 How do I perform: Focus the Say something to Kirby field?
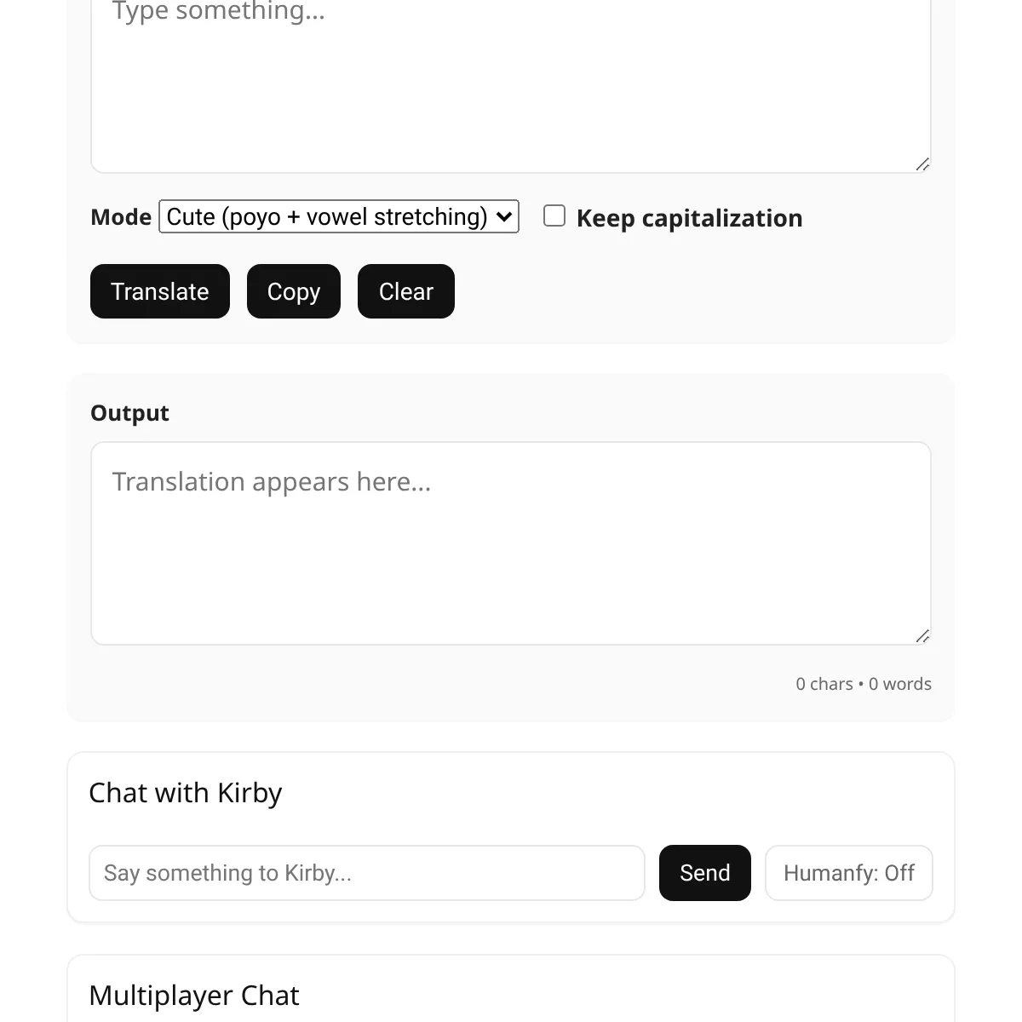point(367,873)
